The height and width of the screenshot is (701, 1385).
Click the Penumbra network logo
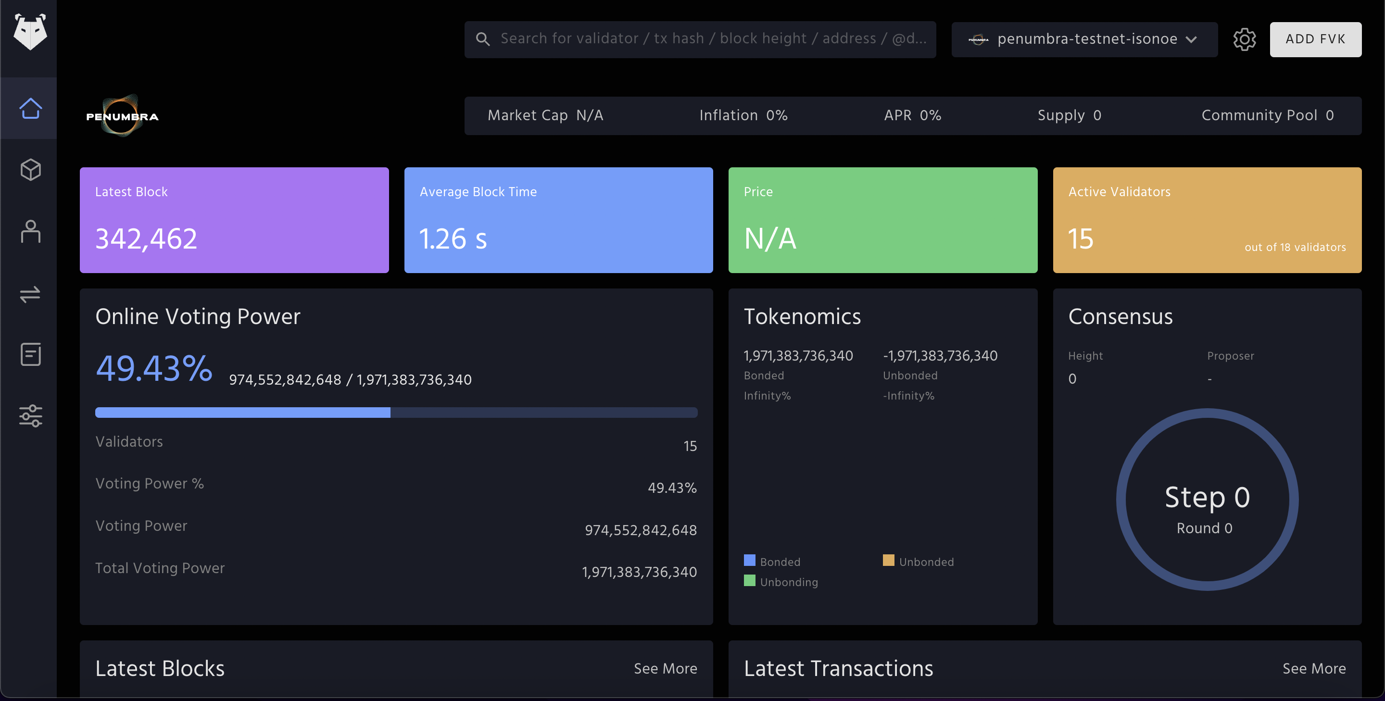coord(123,115)
